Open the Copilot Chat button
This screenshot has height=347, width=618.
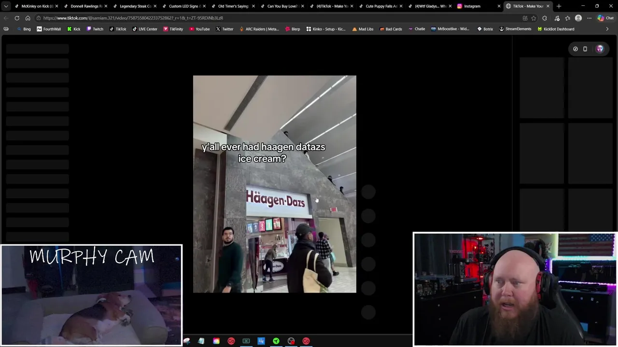tap(605, 18)
